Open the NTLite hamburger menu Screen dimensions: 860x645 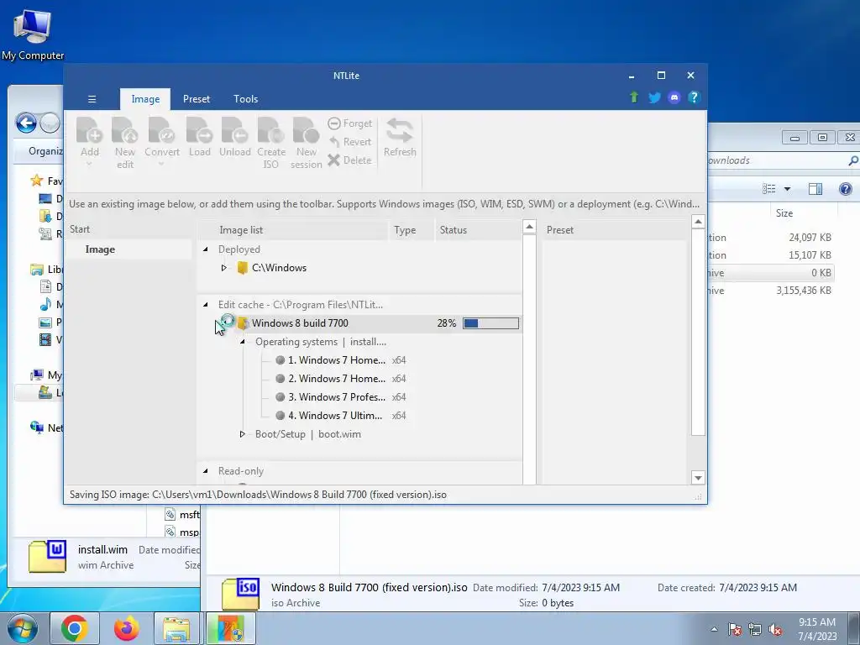92,99
